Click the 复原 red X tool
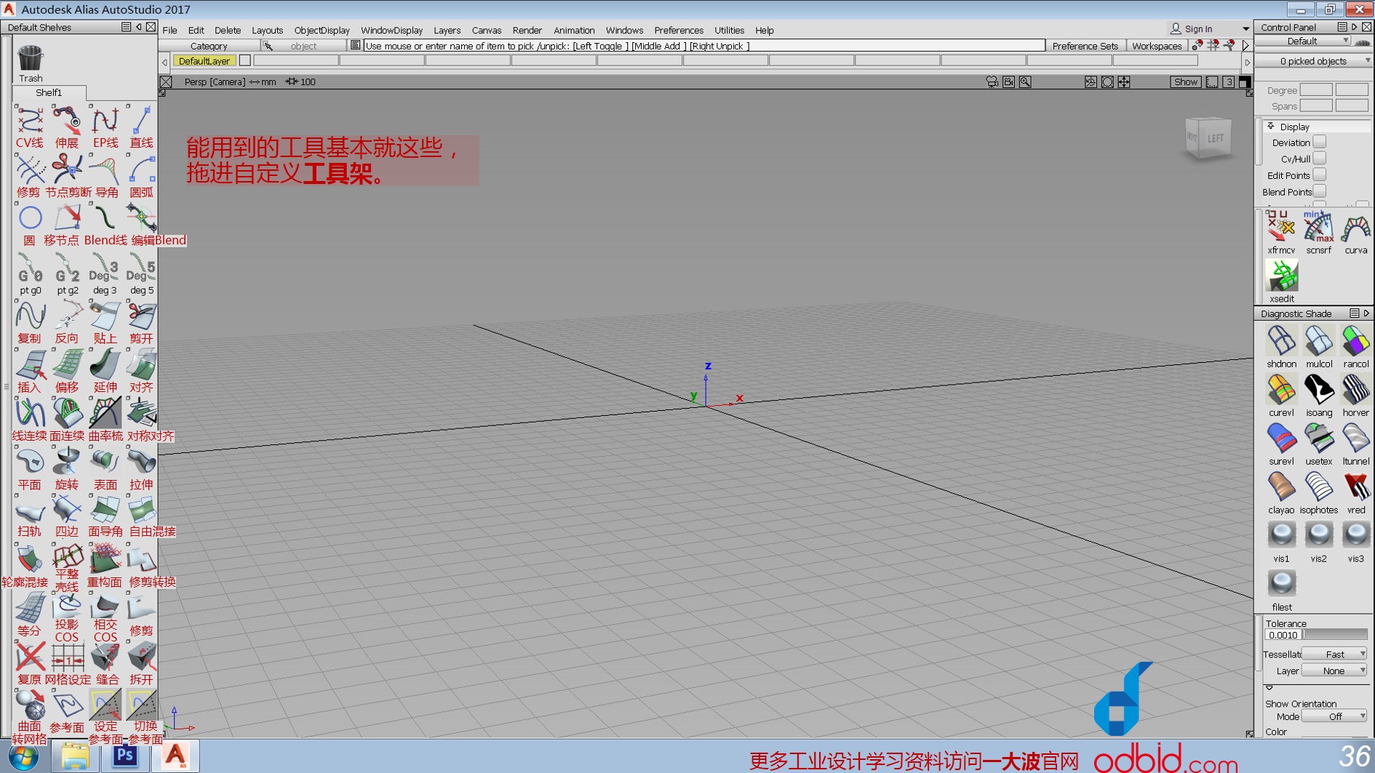 (x=30, y=657)
